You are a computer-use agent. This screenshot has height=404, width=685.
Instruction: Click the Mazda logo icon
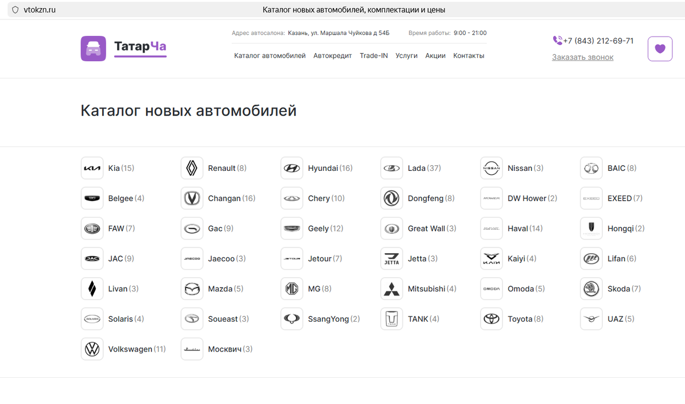pos(192,289)
